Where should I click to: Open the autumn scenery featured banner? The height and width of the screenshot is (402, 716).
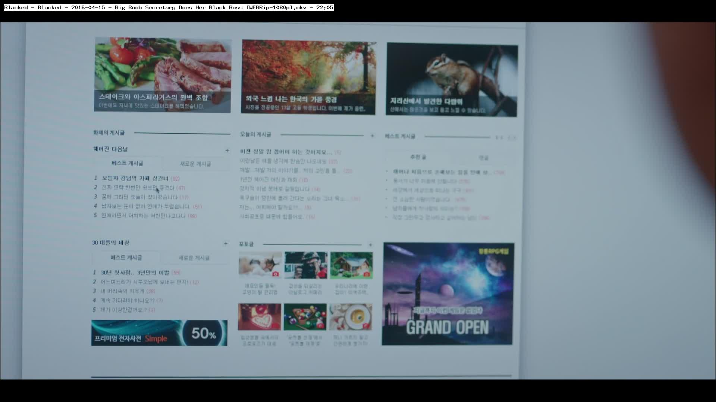point(308,77)
